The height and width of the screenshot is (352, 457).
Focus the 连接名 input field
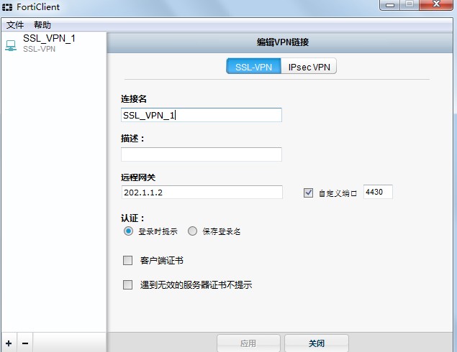[202, 115]
